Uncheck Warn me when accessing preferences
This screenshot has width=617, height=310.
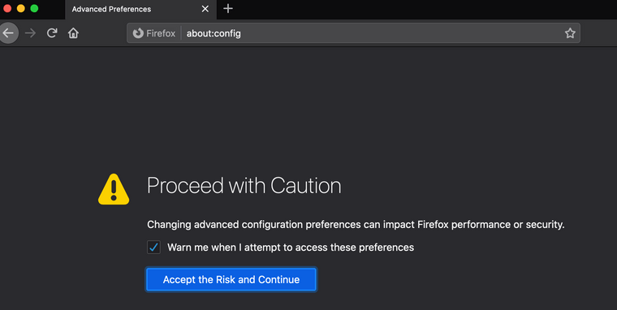point(153,248)
